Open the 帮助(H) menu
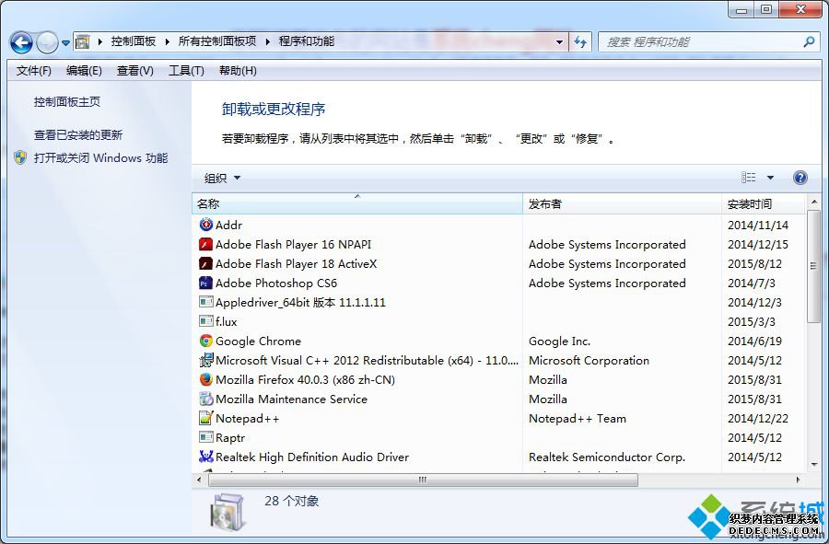829x544 pixels. pyautogui.click(x=238, y=71)
